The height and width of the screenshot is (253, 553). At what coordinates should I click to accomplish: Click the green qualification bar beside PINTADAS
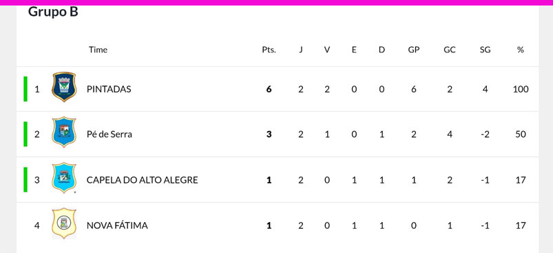click(25, 89)
